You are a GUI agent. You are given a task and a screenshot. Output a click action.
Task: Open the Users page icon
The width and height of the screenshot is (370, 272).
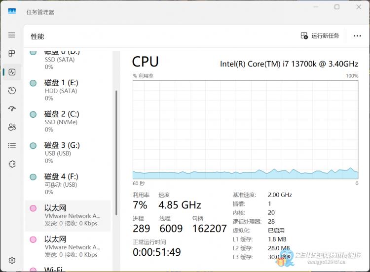(12, 127)
